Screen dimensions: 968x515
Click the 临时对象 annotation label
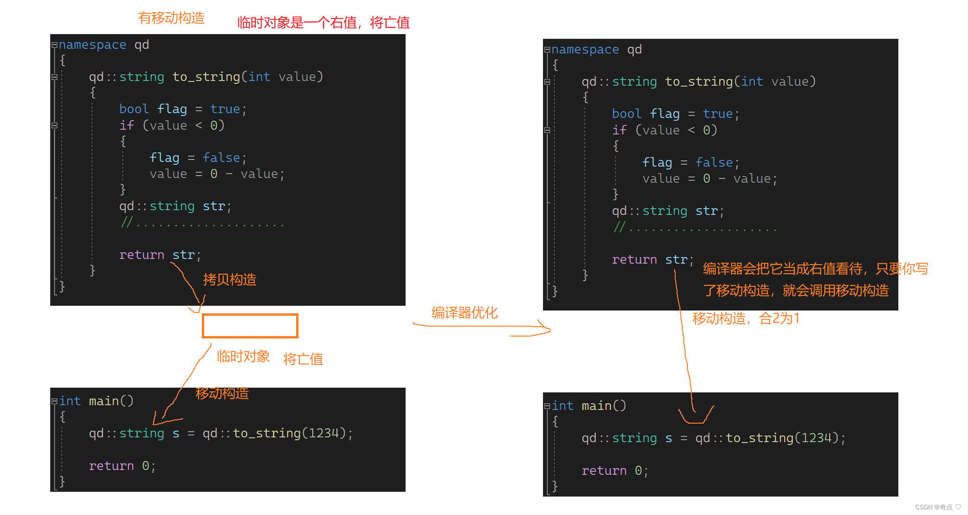coord(243,356)
